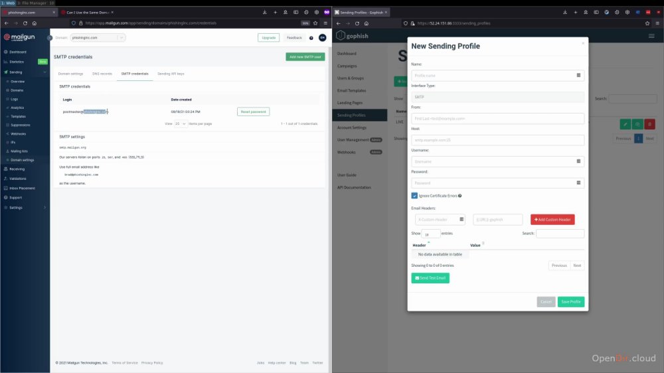Viewport: 664px width, 373px height.
Task: Click the Profile name field autofill icon
Action: [x=578, y=76]
